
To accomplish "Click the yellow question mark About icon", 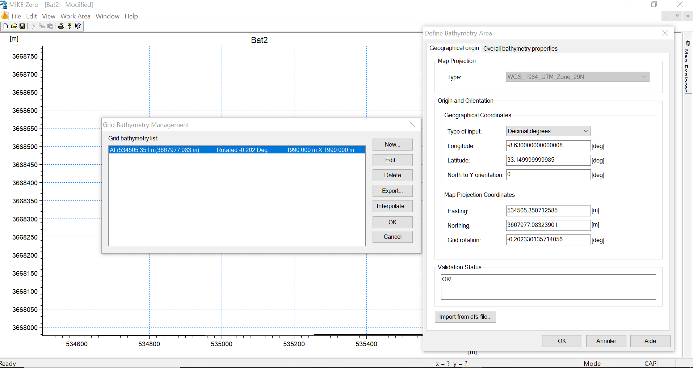I will click(70, 26).
